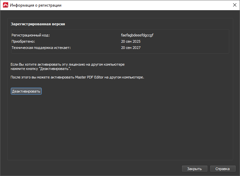Close the registration info dialog with X
The image size is (240, 176).
pos(234,5)
